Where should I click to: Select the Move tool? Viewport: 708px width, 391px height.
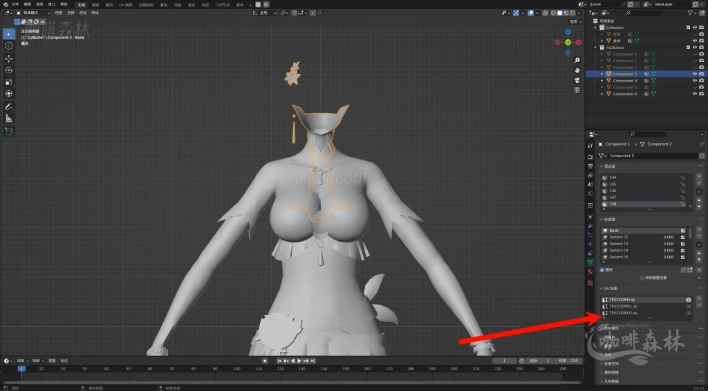click(x=8, y=59)
